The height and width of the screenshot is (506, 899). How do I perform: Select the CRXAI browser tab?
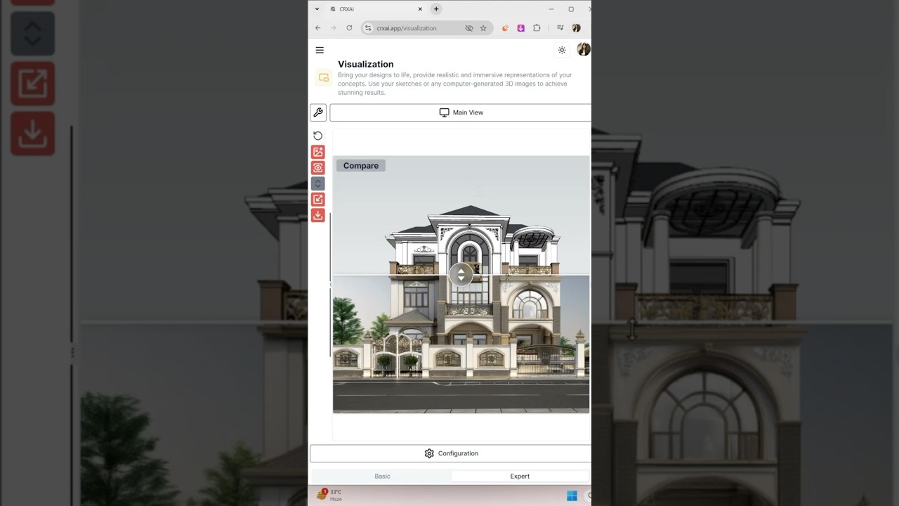(x=376, y=9)
